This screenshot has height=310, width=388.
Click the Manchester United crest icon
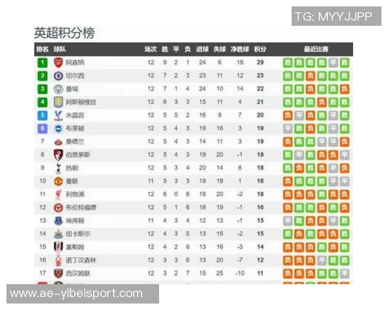point(58,181)
